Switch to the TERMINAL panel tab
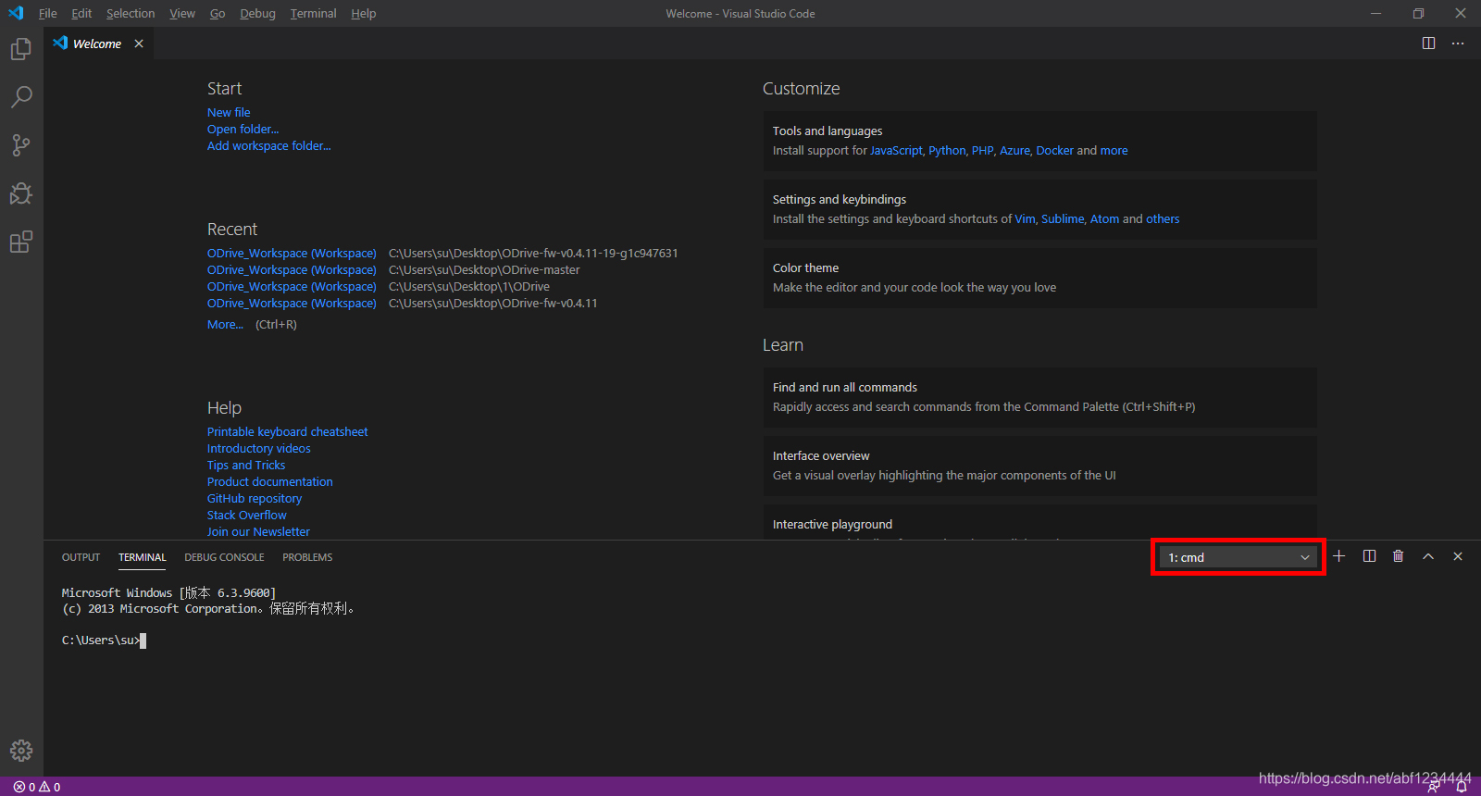1481x796 pixels. tap(143, 557)
